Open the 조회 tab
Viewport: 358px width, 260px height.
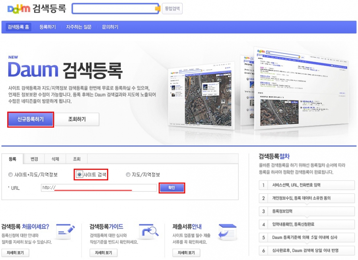coord(76,159)
